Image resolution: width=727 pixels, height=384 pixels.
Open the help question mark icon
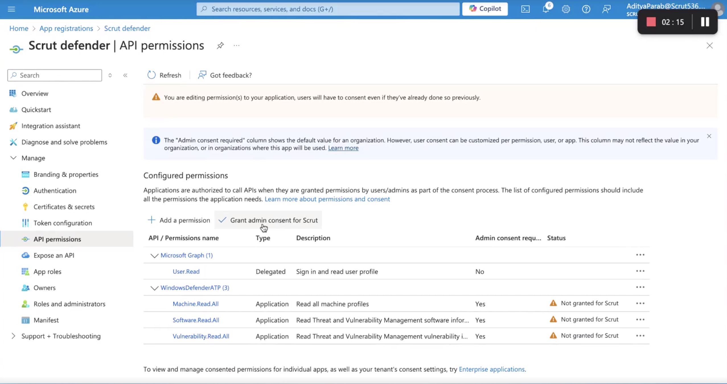coord(586,9)
